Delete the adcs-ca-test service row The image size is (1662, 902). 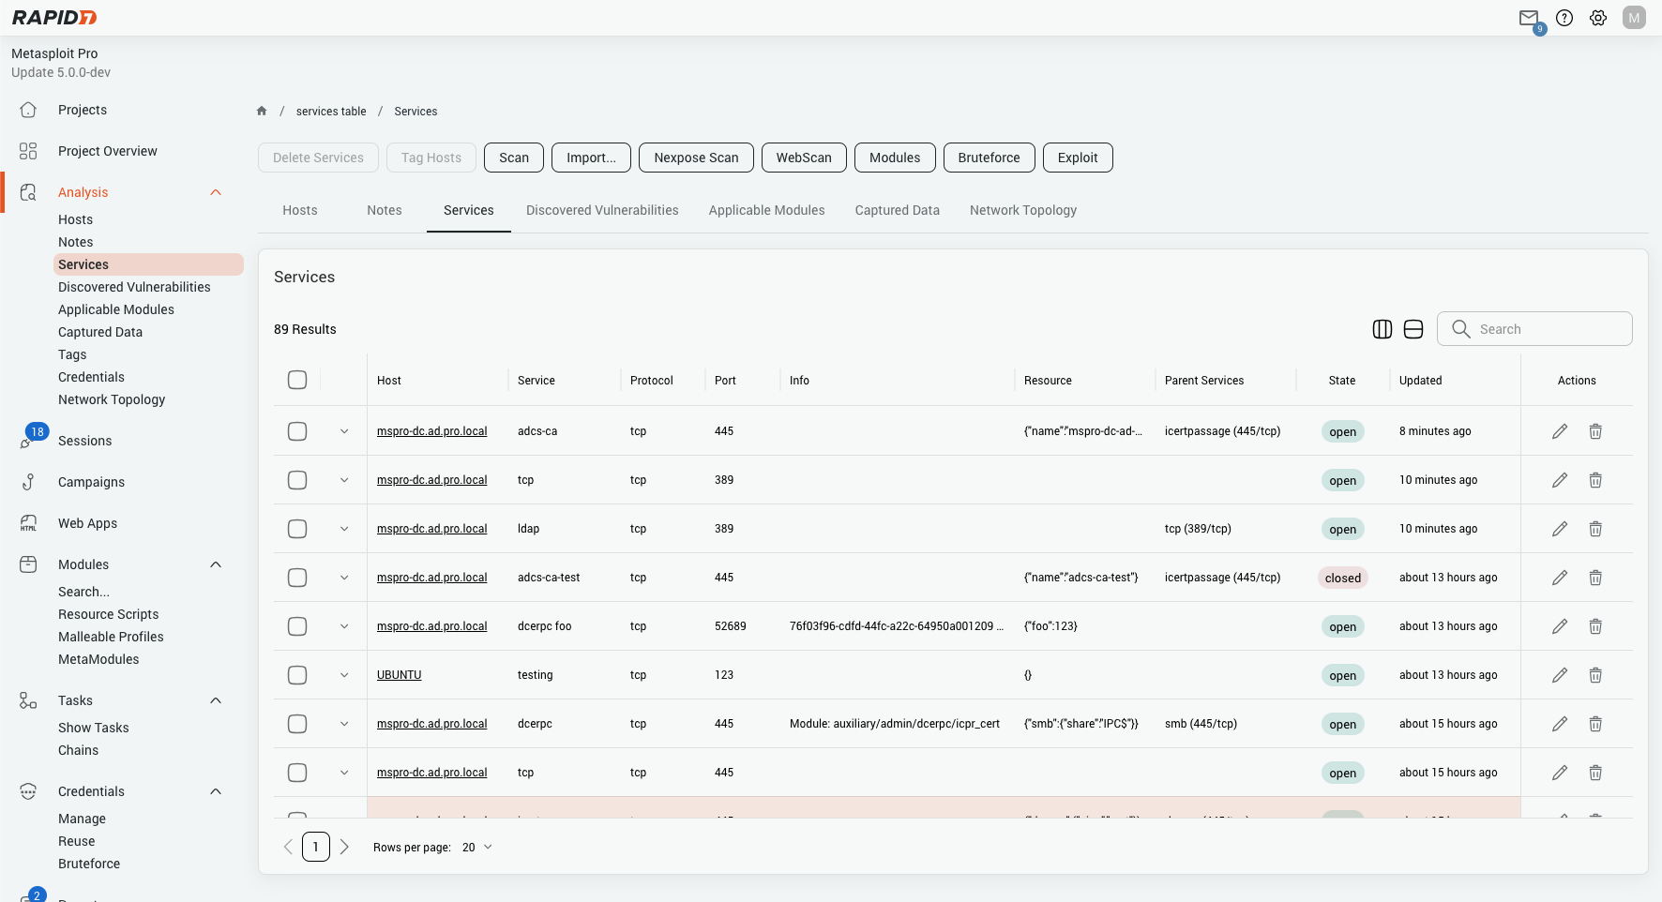coord(1595,578)
